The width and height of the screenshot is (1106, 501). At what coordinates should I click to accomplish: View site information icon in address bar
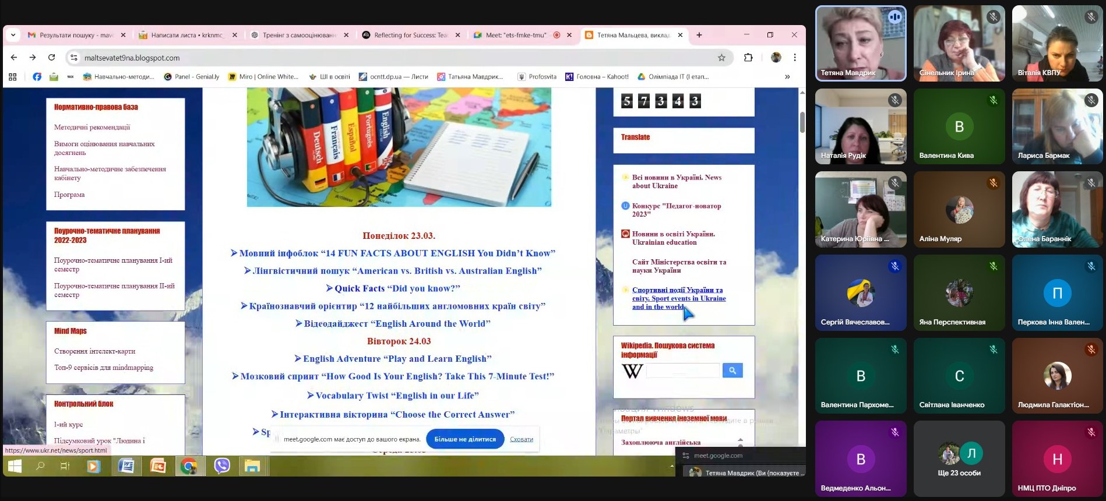click(x=73, y=58)
